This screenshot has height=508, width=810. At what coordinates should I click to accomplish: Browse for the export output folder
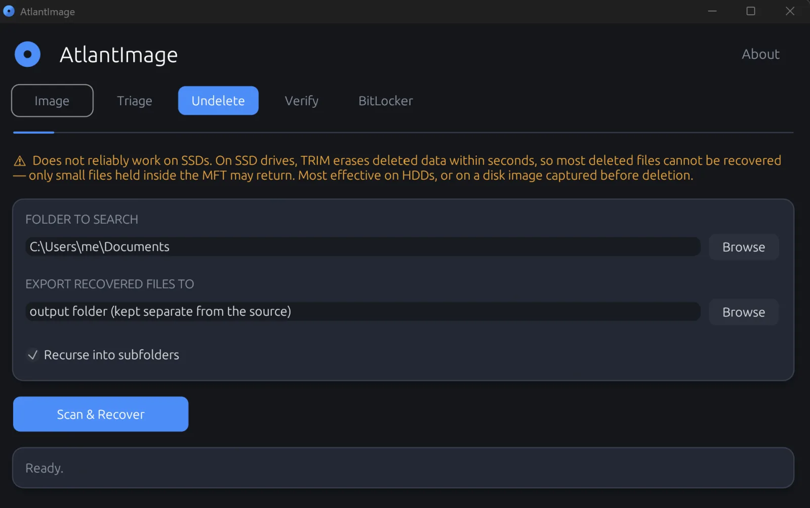(744, 312)
